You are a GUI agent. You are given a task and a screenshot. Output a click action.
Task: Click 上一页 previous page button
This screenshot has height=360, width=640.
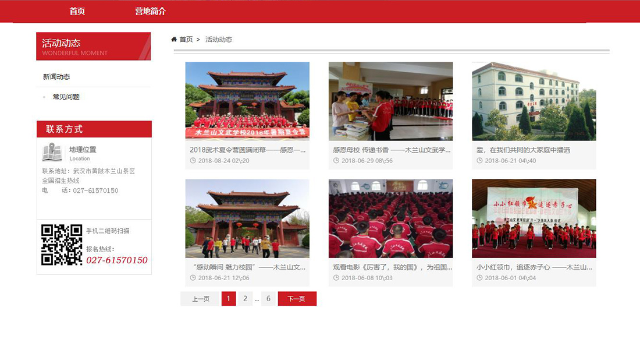click(200, 299)
